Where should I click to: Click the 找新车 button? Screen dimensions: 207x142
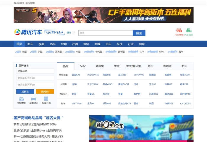tap(25, 91)
